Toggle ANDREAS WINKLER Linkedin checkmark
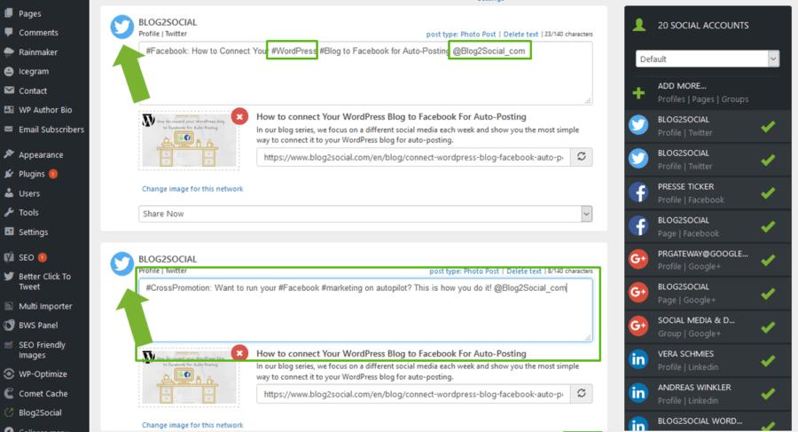Screen dimensions: 798x432 [x=768, y=394]
